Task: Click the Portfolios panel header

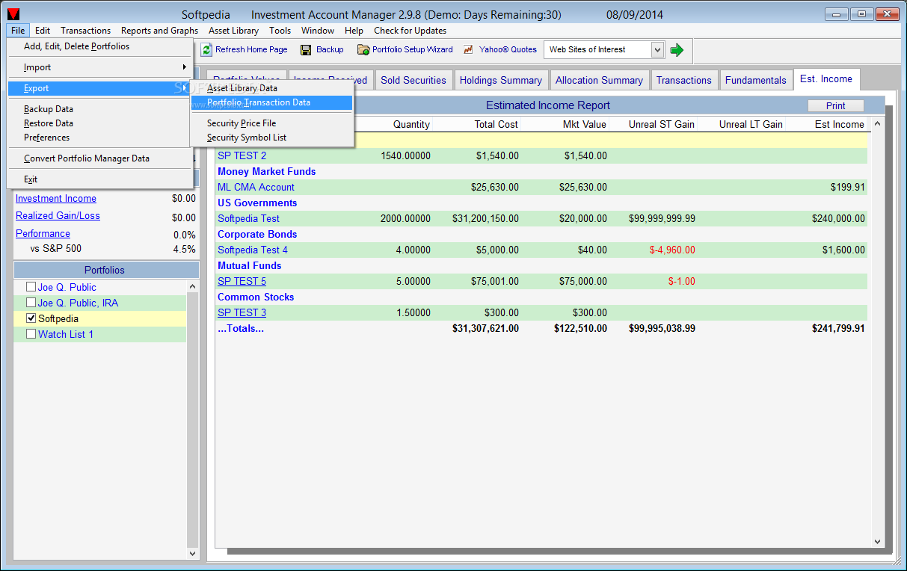Action: click(x=105, y=270)
